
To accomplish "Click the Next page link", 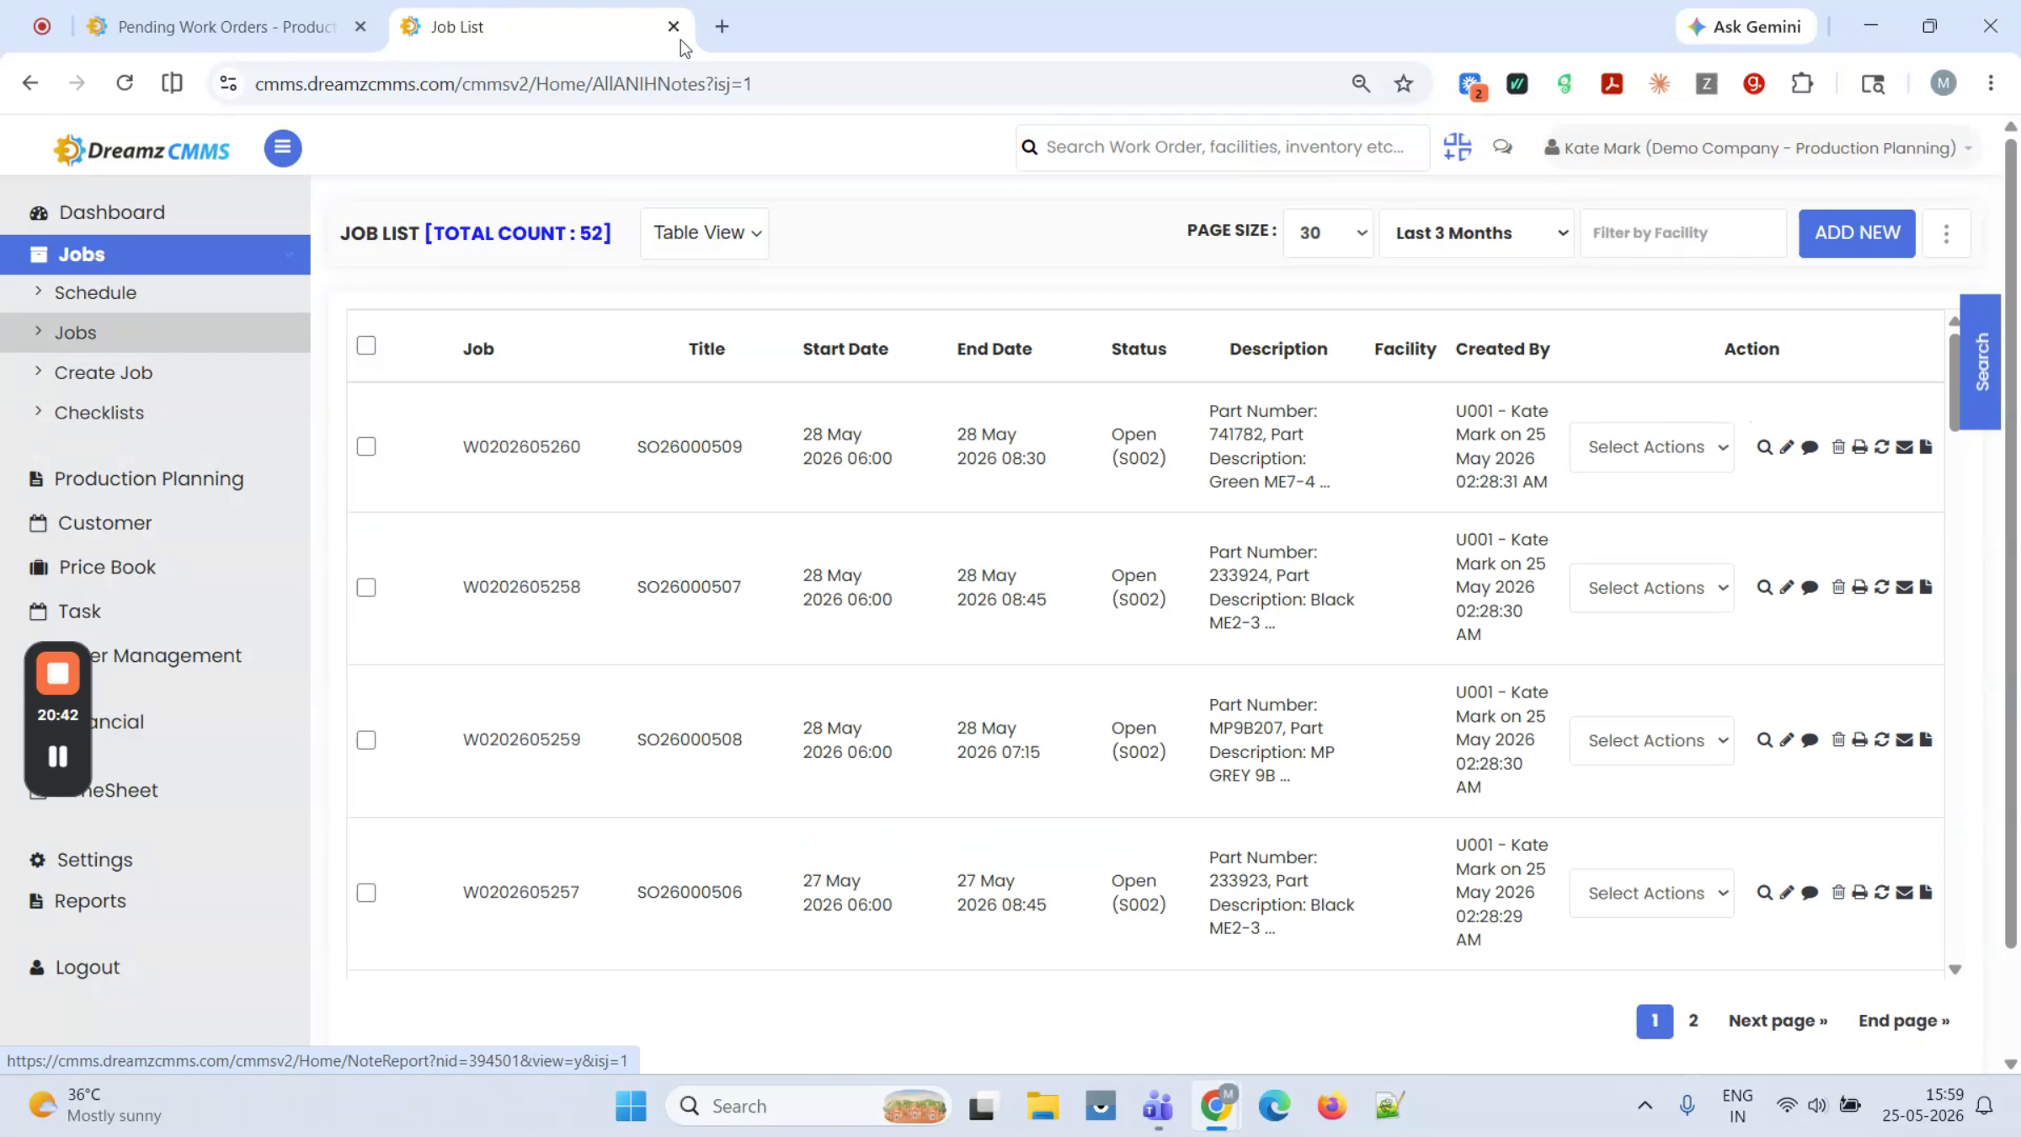I will (1778, 1021).
